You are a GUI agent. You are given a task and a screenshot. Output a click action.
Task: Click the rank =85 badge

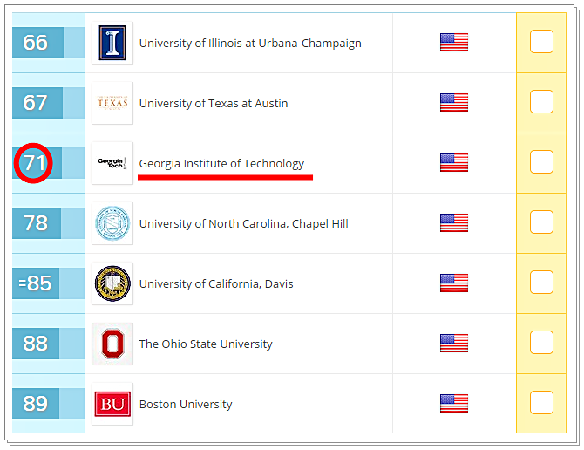coord(36,283)
